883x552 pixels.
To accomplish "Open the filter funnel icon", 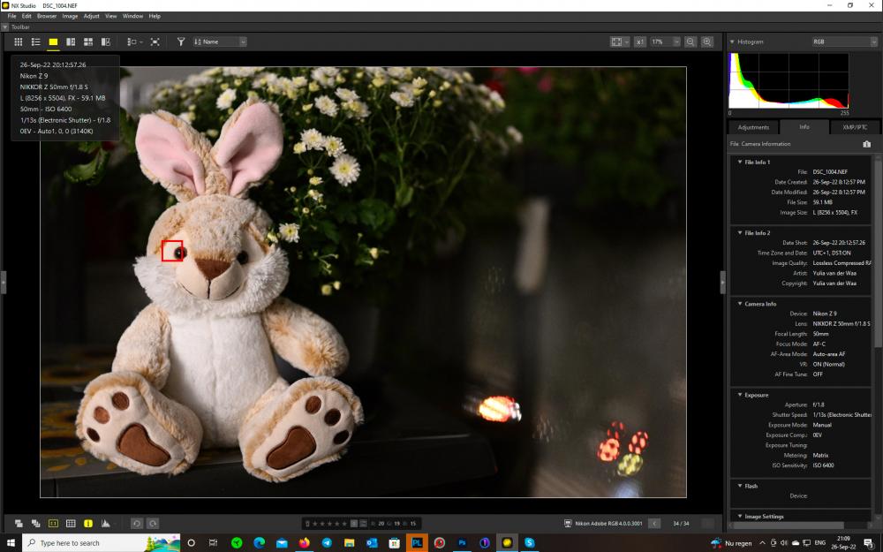I will [181, 42].
